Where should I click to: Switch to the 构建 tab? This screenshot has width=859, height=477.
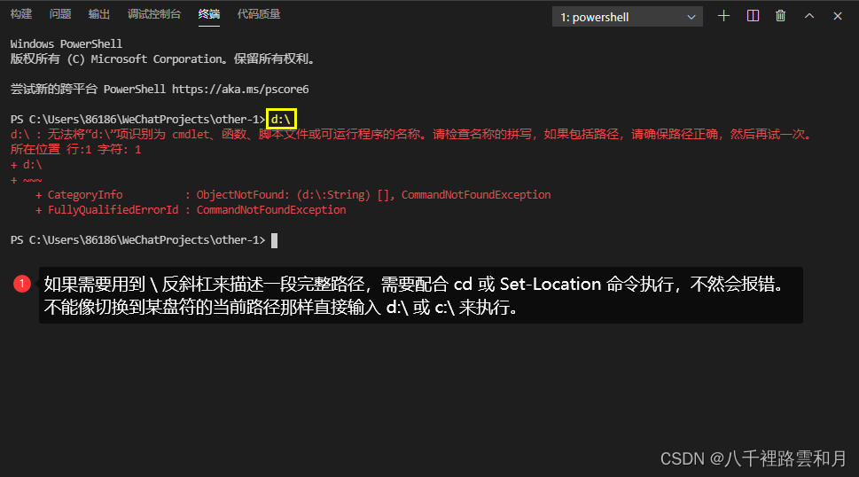[21, 13]
